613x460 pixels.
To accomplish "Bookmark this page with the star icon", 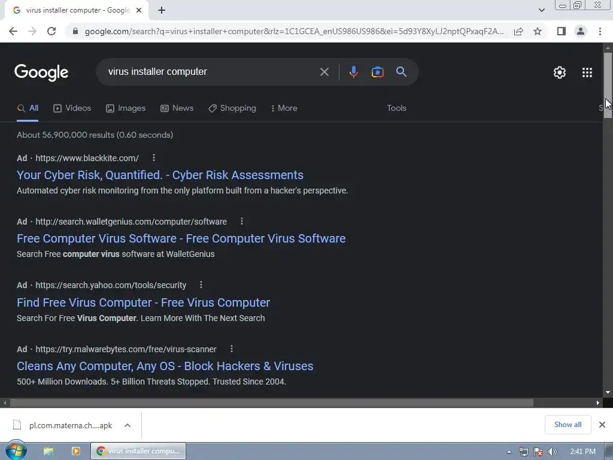I will [x=538, y=31].
